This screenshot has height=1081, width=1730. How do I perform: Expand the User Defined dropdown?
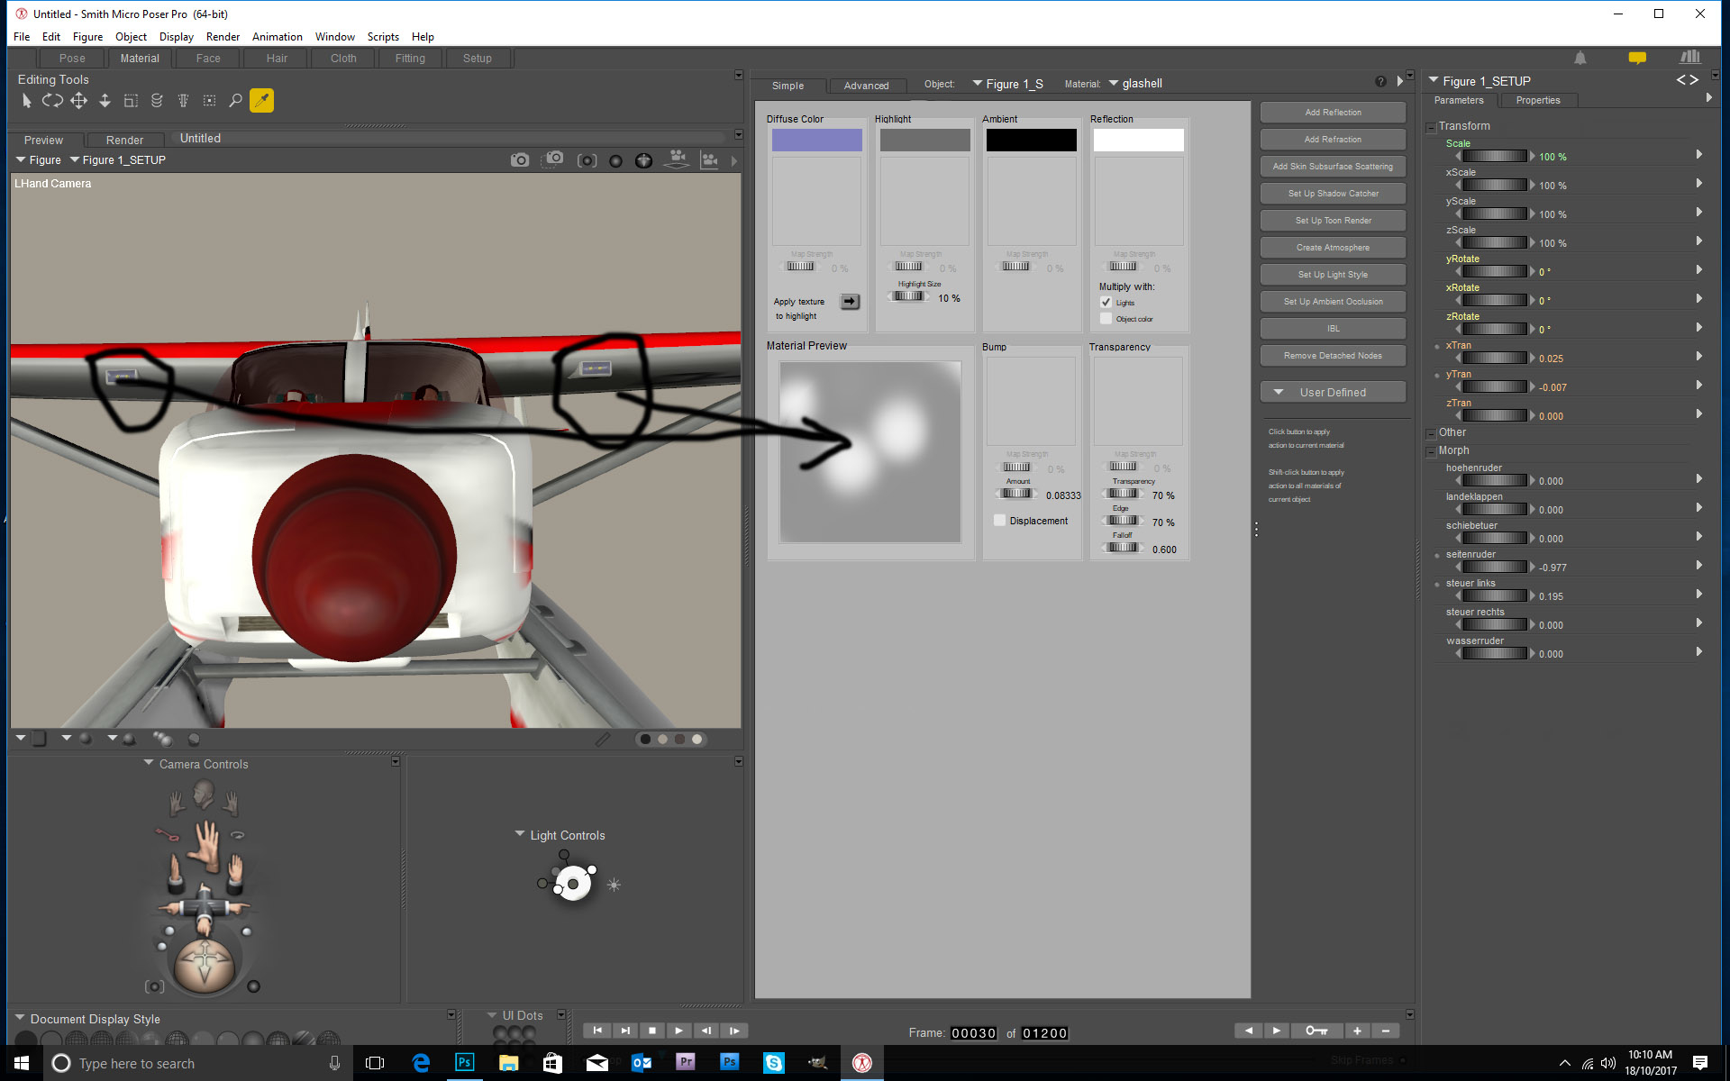point(1333,393)
